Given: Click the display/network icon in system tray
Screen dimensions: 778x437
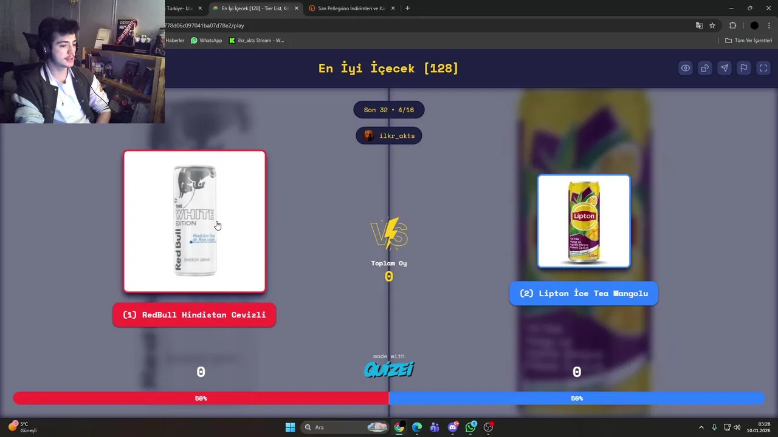Looking at the screenshot, I should 727,427.
